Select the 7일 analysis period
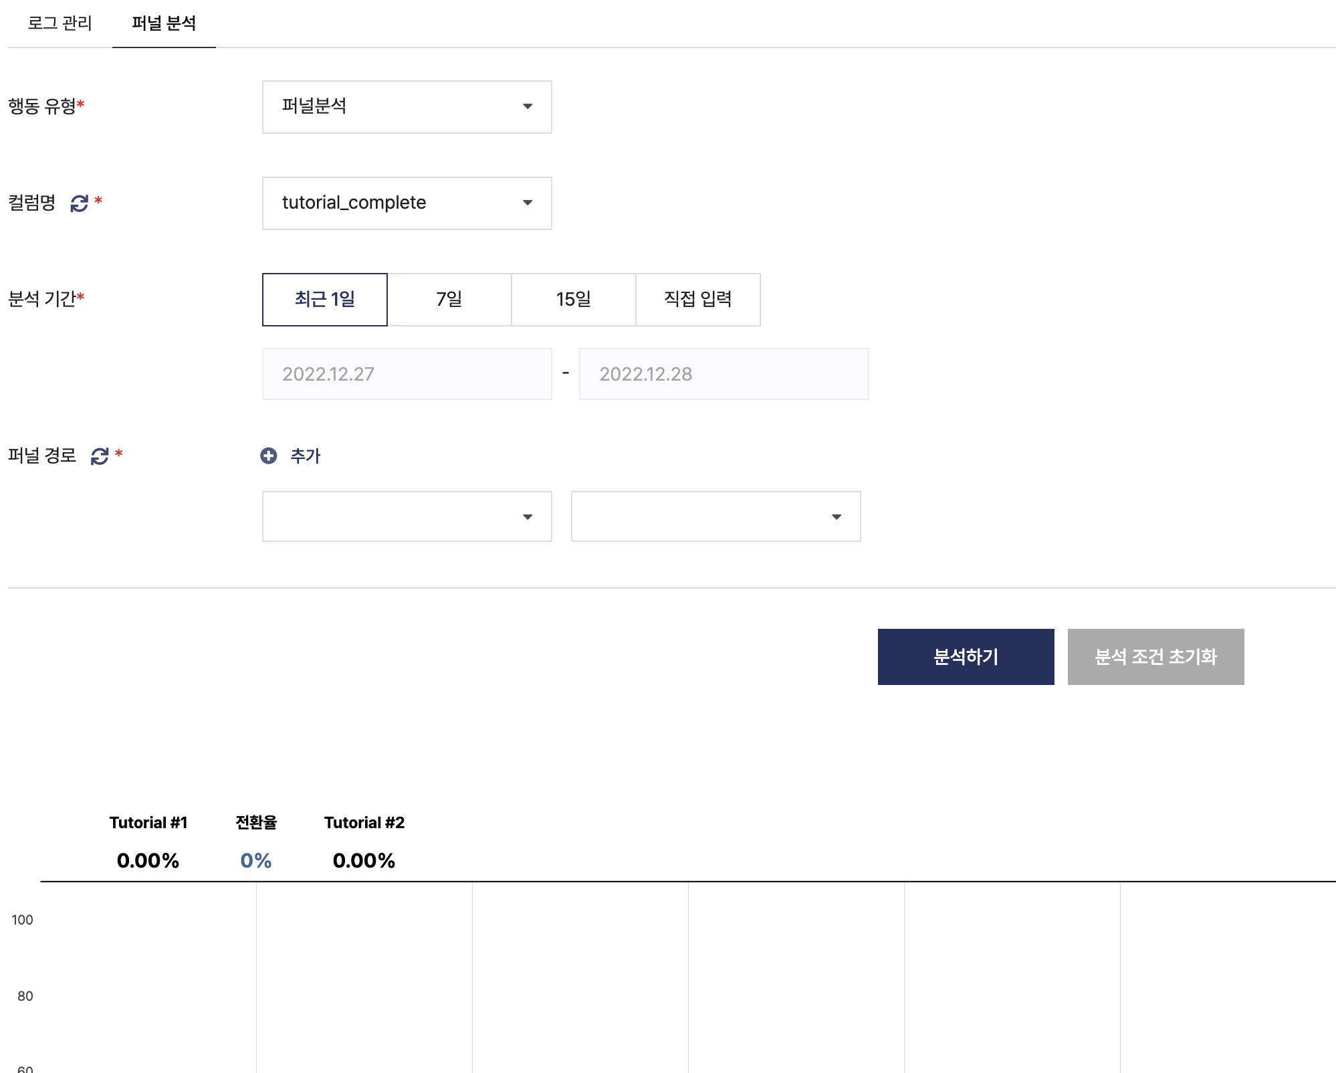The height and width of the screenshot is (1073, 1336). pyautogui.click(x=449, y=299)
